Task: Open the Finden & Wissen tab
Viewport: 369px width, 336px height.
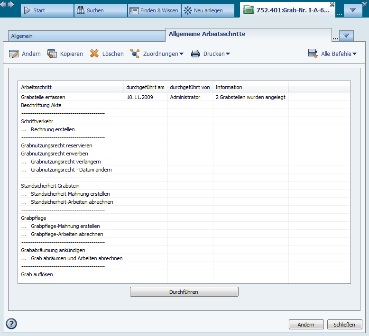Action: (154, 10)
